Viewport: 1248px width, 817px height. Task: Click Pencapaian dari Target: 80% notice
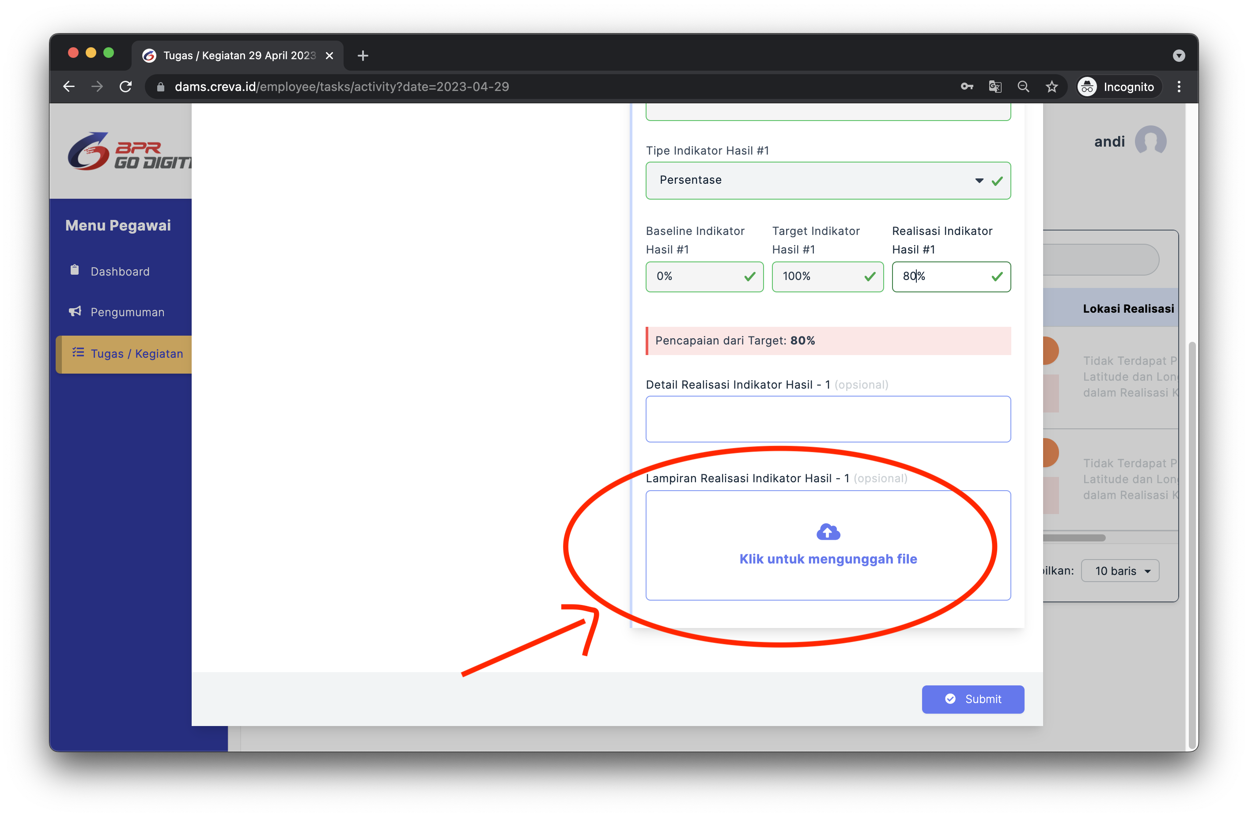(x=828, y=341)
